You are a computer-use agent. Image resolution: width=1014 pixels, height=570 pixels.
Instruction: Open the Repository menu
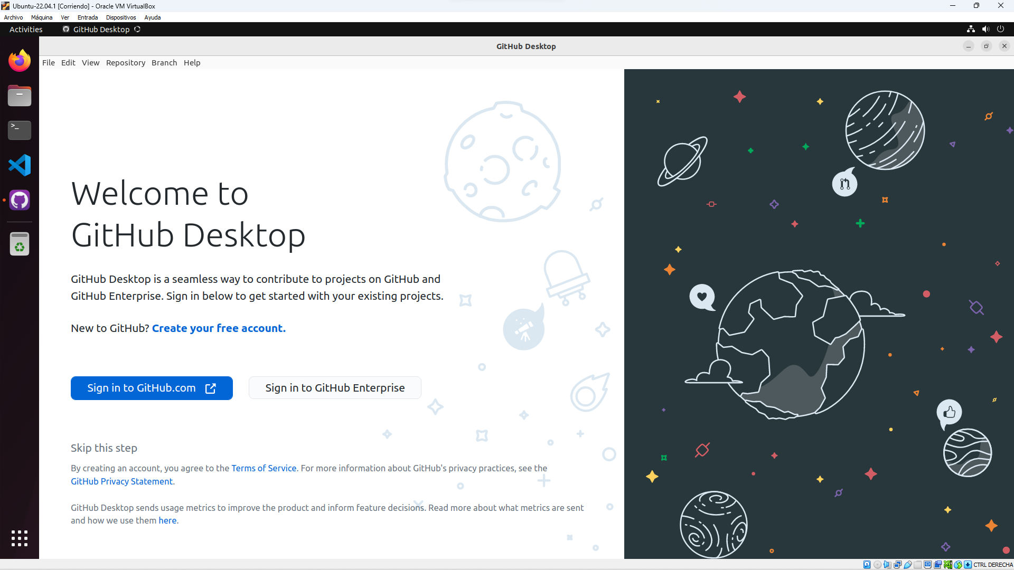[125, 63]
